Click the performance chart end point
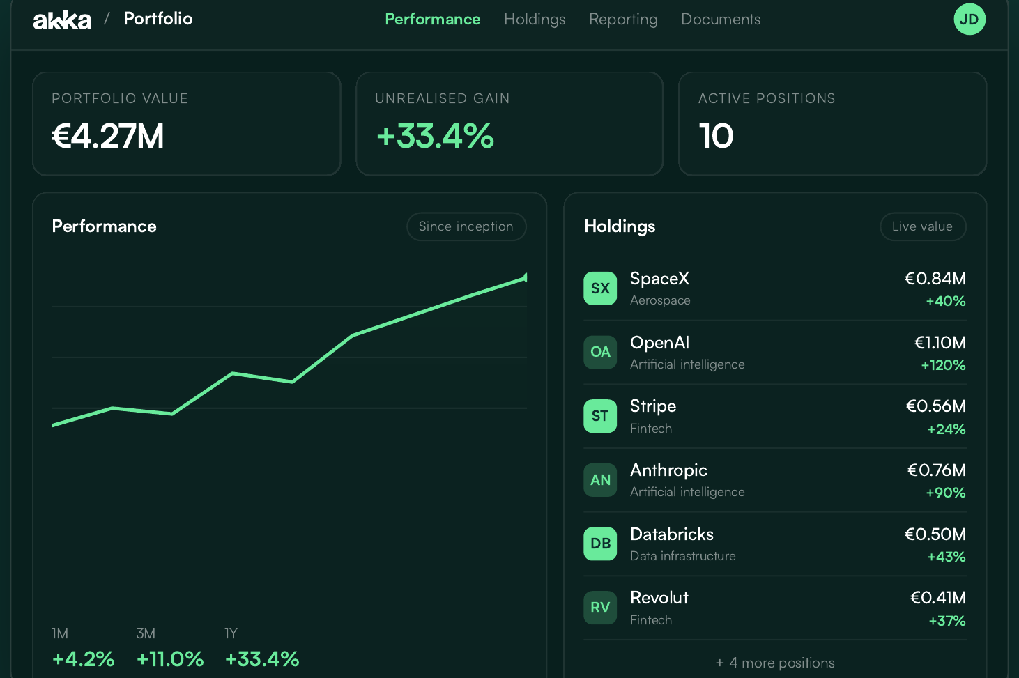 (x=526, y=278)
